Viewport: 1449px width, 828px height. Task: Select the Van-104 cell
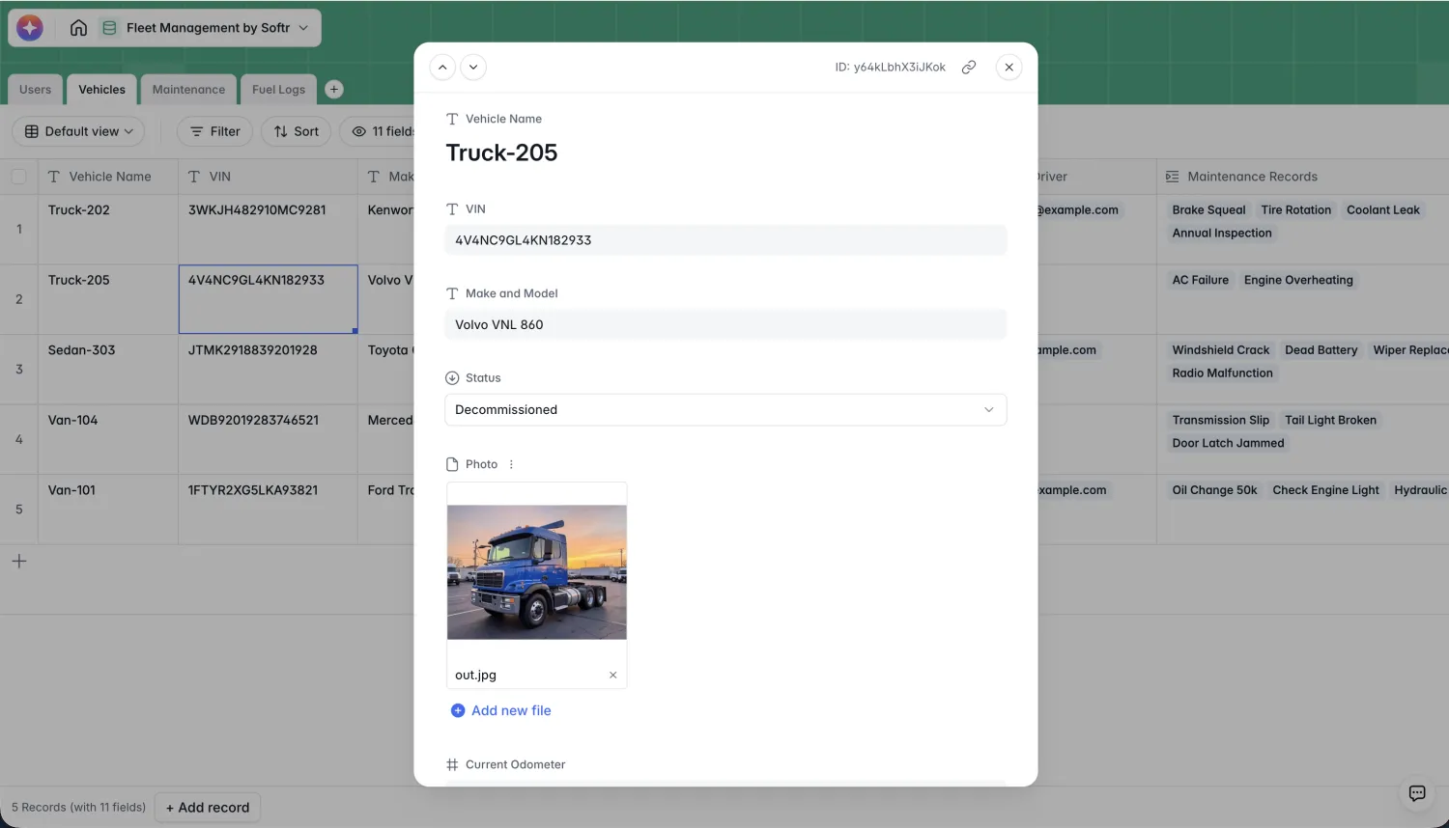[x=108, y=439]
